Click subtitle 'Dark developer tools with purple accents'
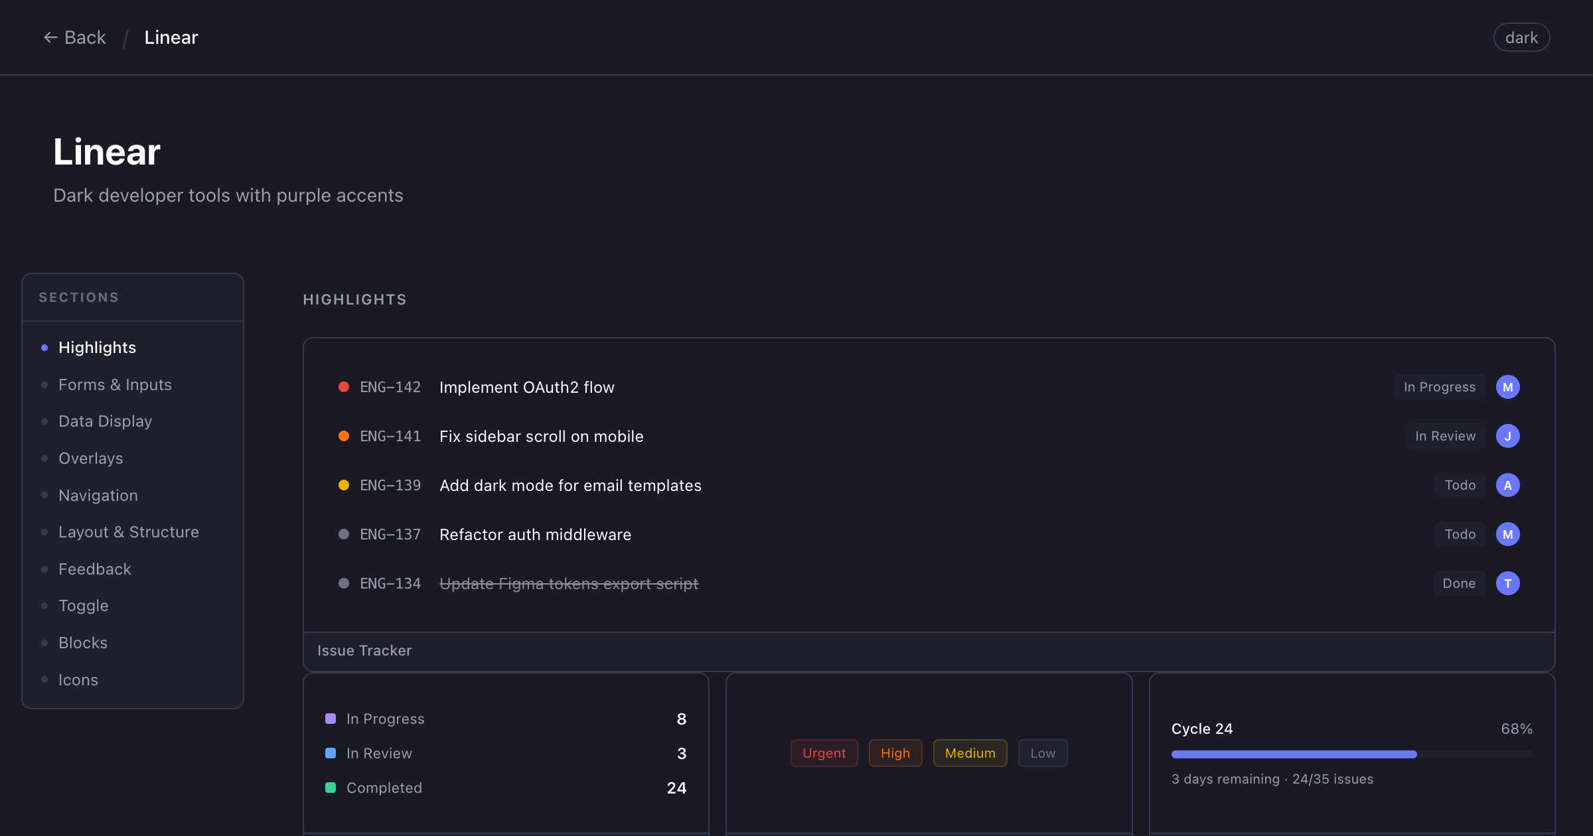This screenshot has height=836, width=1593. [228, 196]
